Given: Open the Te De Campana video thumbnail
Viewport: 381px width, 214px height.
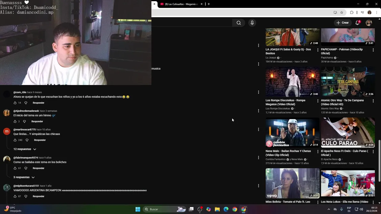Looking at the screenshot, I should pos(348,82).
